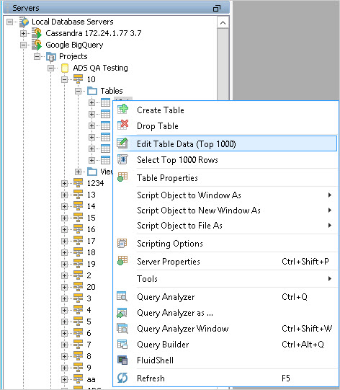Image resolution: width=340 pixels, height=390 pixels.
Task: Click the Query Analyzer as... icon
Action: [x=122, y=313]
